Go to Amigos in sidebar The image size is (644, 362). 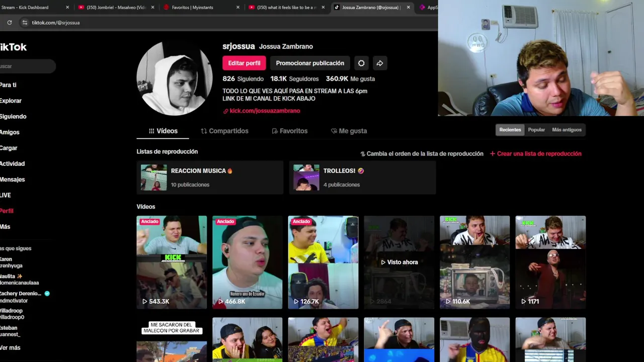coord(10,132)
